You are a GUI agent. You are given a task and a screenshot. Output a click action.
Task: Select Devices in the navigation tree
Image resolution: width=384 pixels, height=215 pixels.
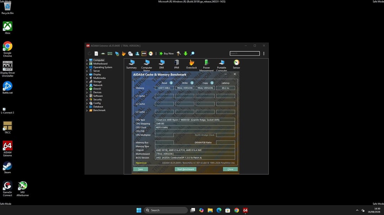coord(97,92)
